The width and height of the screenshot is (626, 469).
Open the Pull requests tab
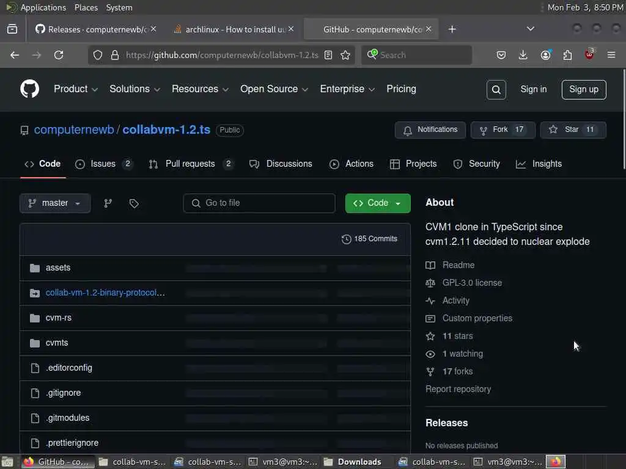191,164
